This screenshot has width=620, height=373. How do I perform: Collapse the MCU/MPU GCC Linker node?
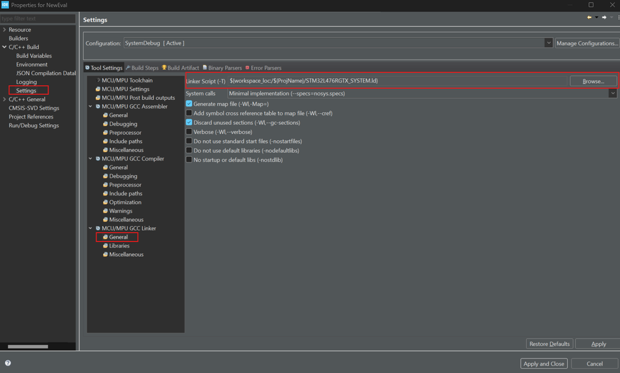pos(91,228)
